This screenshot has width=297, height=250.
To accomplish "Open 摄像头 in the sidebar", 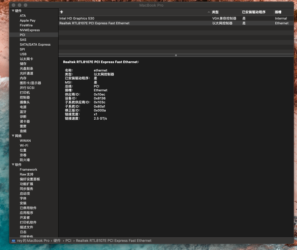I will [25, 102].
